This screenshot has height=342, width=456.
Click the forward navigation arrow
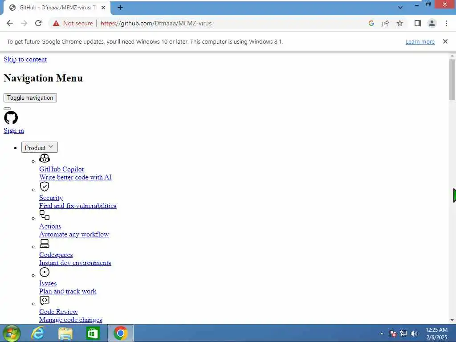[24, 23]
